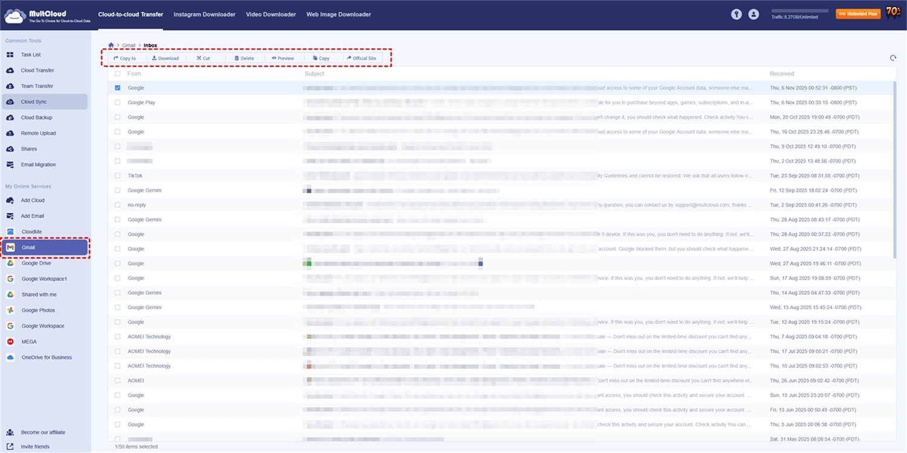Launch Email Migration via its icon
This screenshot has width=907, height=453.
[x=10, y=165]
